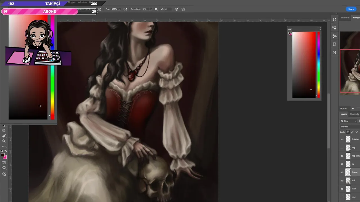Viewport: 360px width, 202px height.
Task: Toggle pressure for size icon
Action: [x=177, y=9]
